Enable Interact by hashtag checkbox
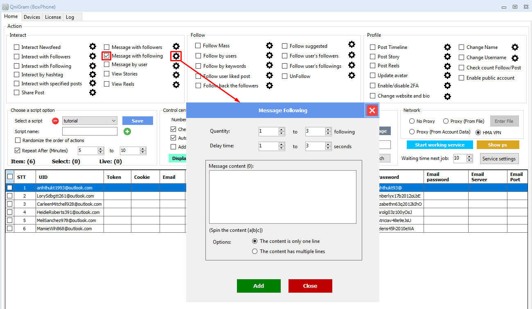The width and height of the screenshot is (532, 309). click(17, 75)
